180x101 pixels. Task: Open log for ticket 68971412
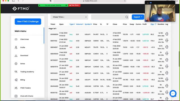click(x=167, y=40)
